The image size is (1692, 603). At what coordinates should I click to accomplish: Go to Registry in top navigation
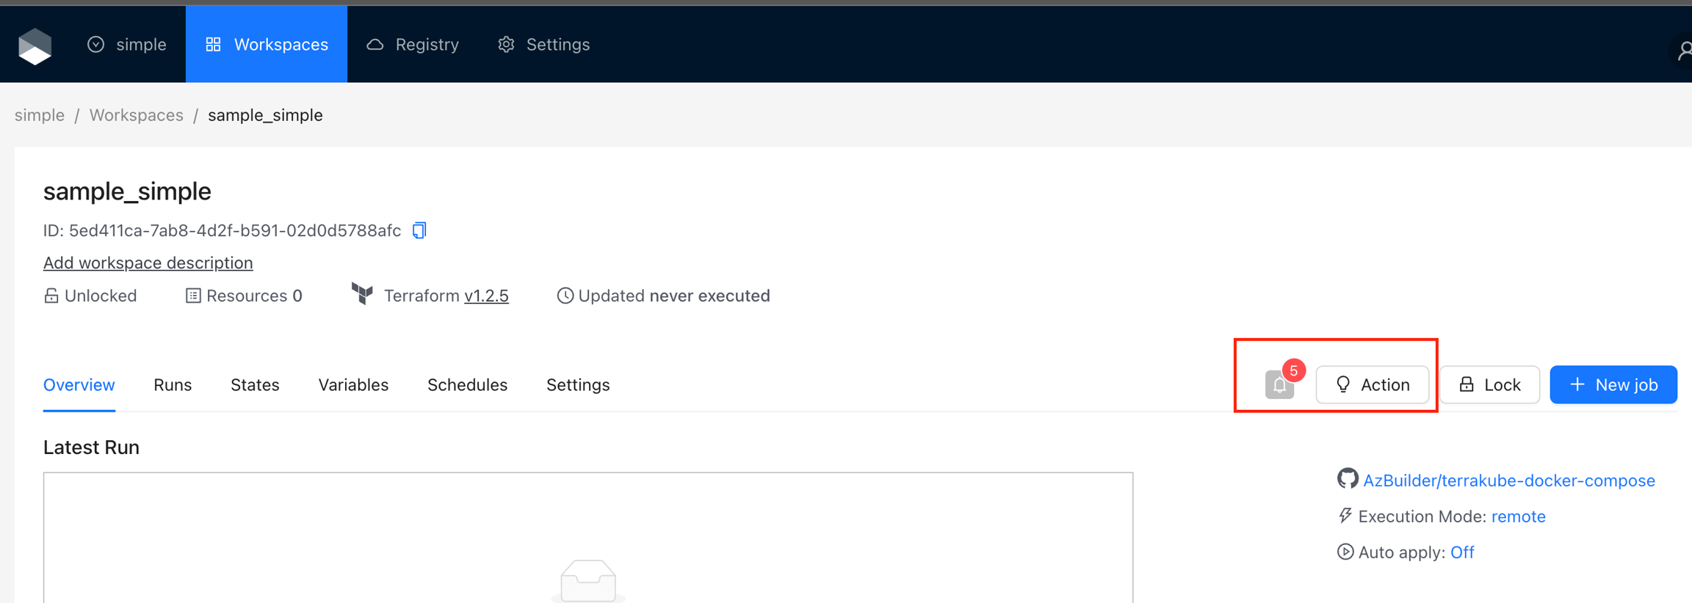[413, 45]
